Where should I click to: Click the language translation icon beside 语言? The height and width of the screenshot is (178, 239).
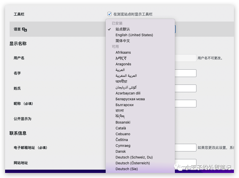(x=24, y=30)
